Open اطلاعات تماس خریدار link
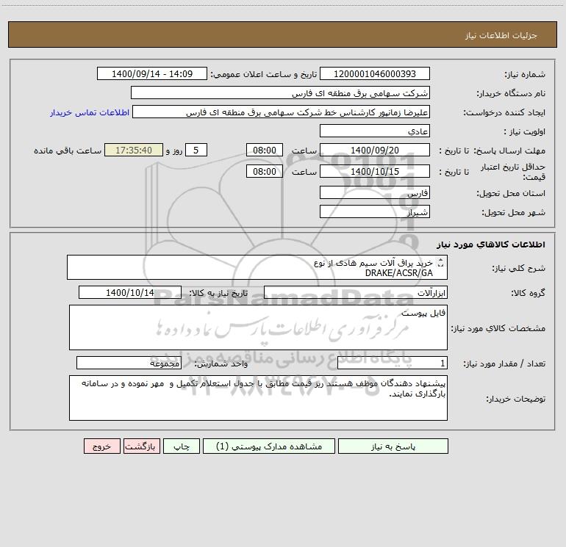Screen dimensions: 566x547 point(90,112)
